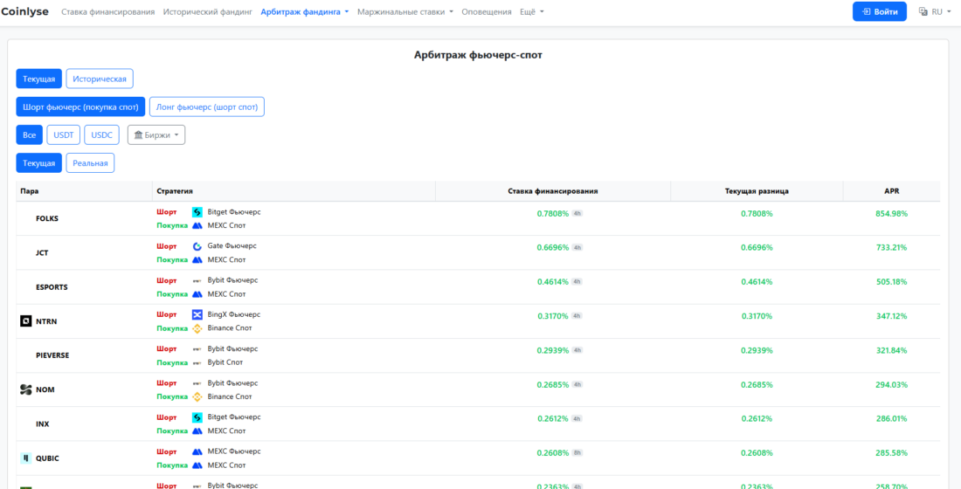This screenshot has height=489, width=961.
Task: Select Текущая rate mode above the table
Action: click(39, 163)
